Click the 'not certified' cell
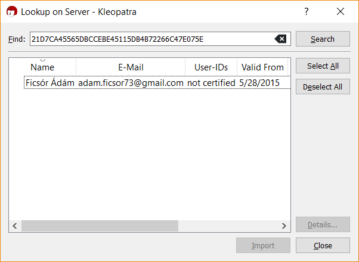 (211, 83)
